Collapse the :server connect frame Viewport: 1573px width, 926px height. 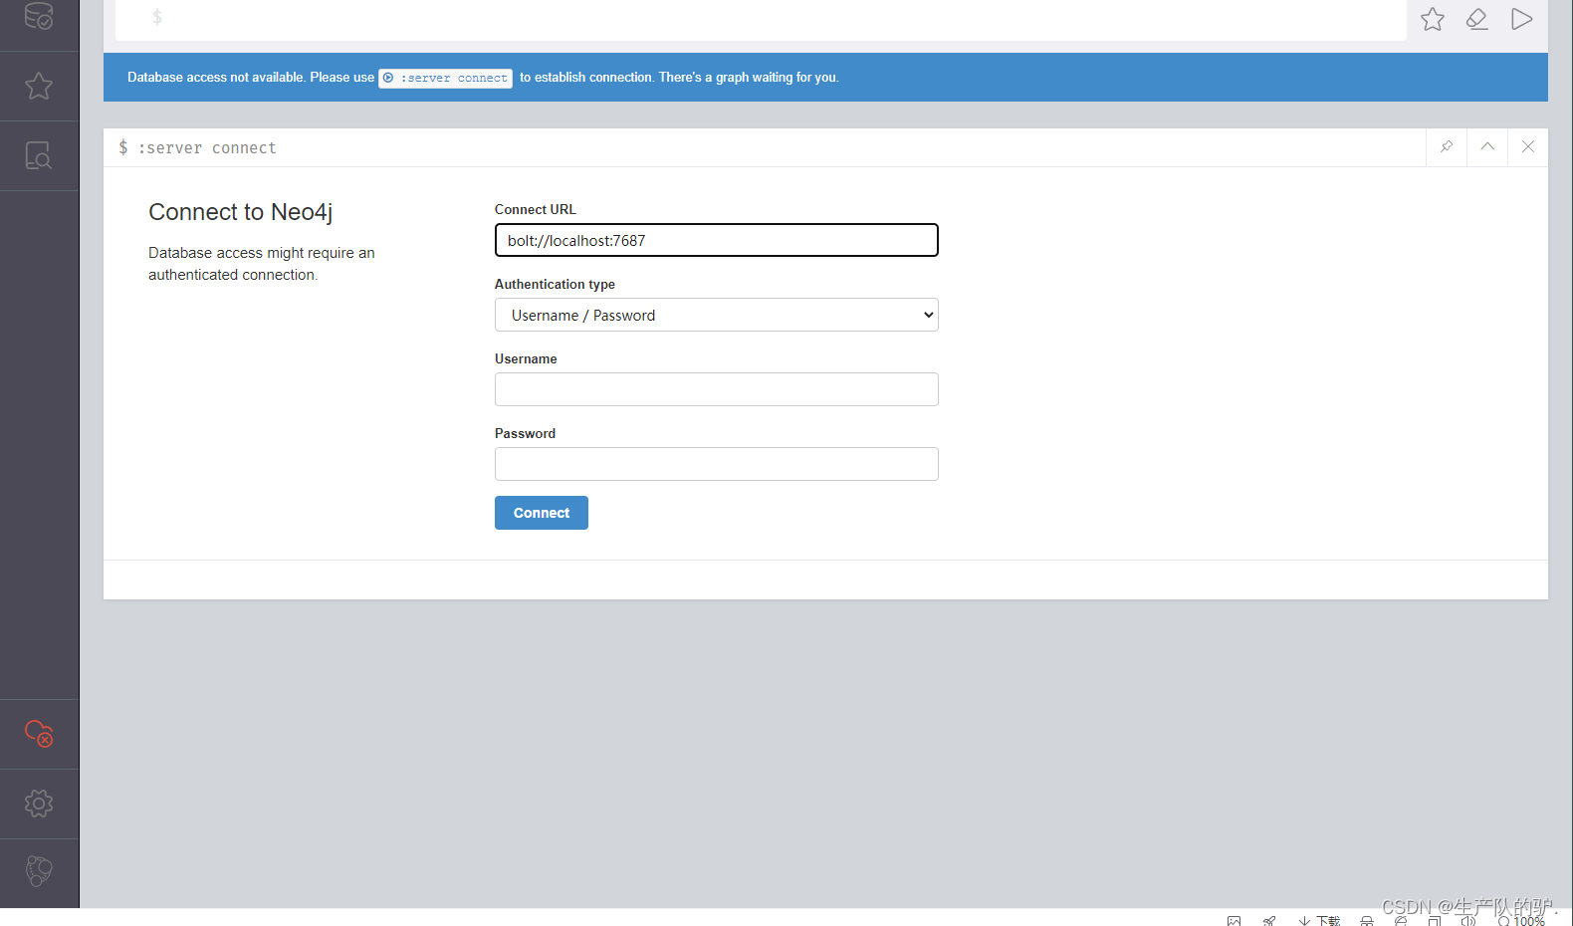pyautogui.click(x=1487, y=146)
